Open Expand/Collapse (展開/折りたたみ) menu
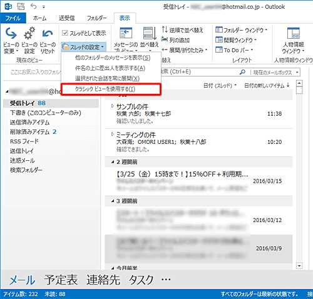This screenshot has height=299, width=313. coord(185,50)
